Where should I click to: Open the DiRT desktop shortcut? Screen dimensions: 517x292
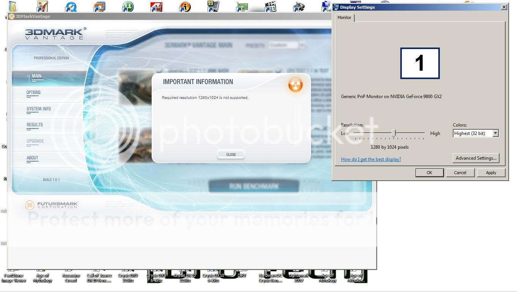click(x=242, y=275)
